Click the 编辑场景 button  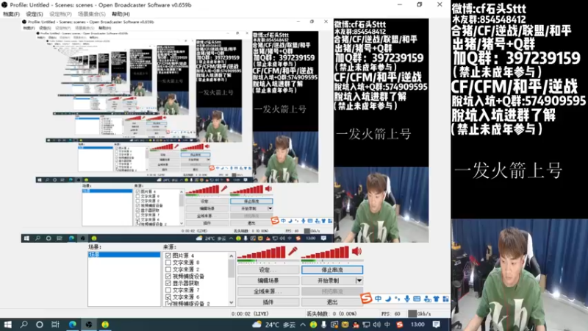[268, 280]
